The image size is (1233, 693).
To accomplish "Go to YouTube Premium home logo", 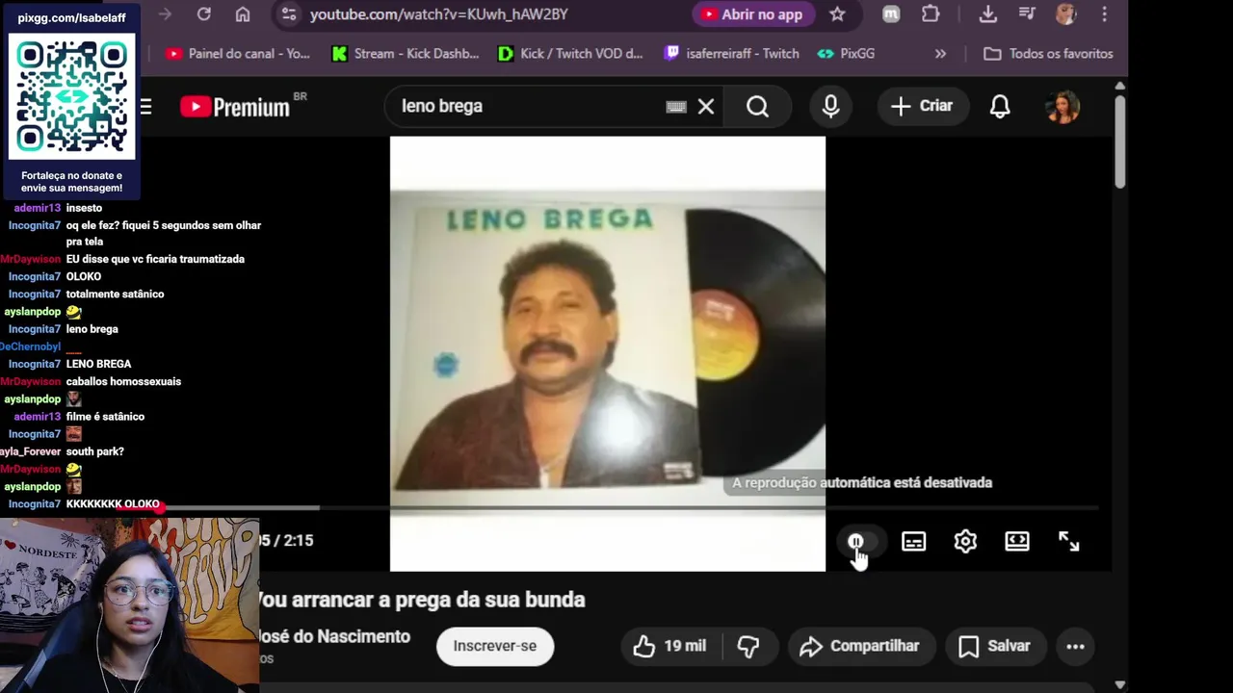I will 237,107.
